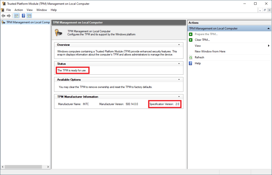Minimize the TPM Management window
Screen dimensions: 272x175
point(244,4)
